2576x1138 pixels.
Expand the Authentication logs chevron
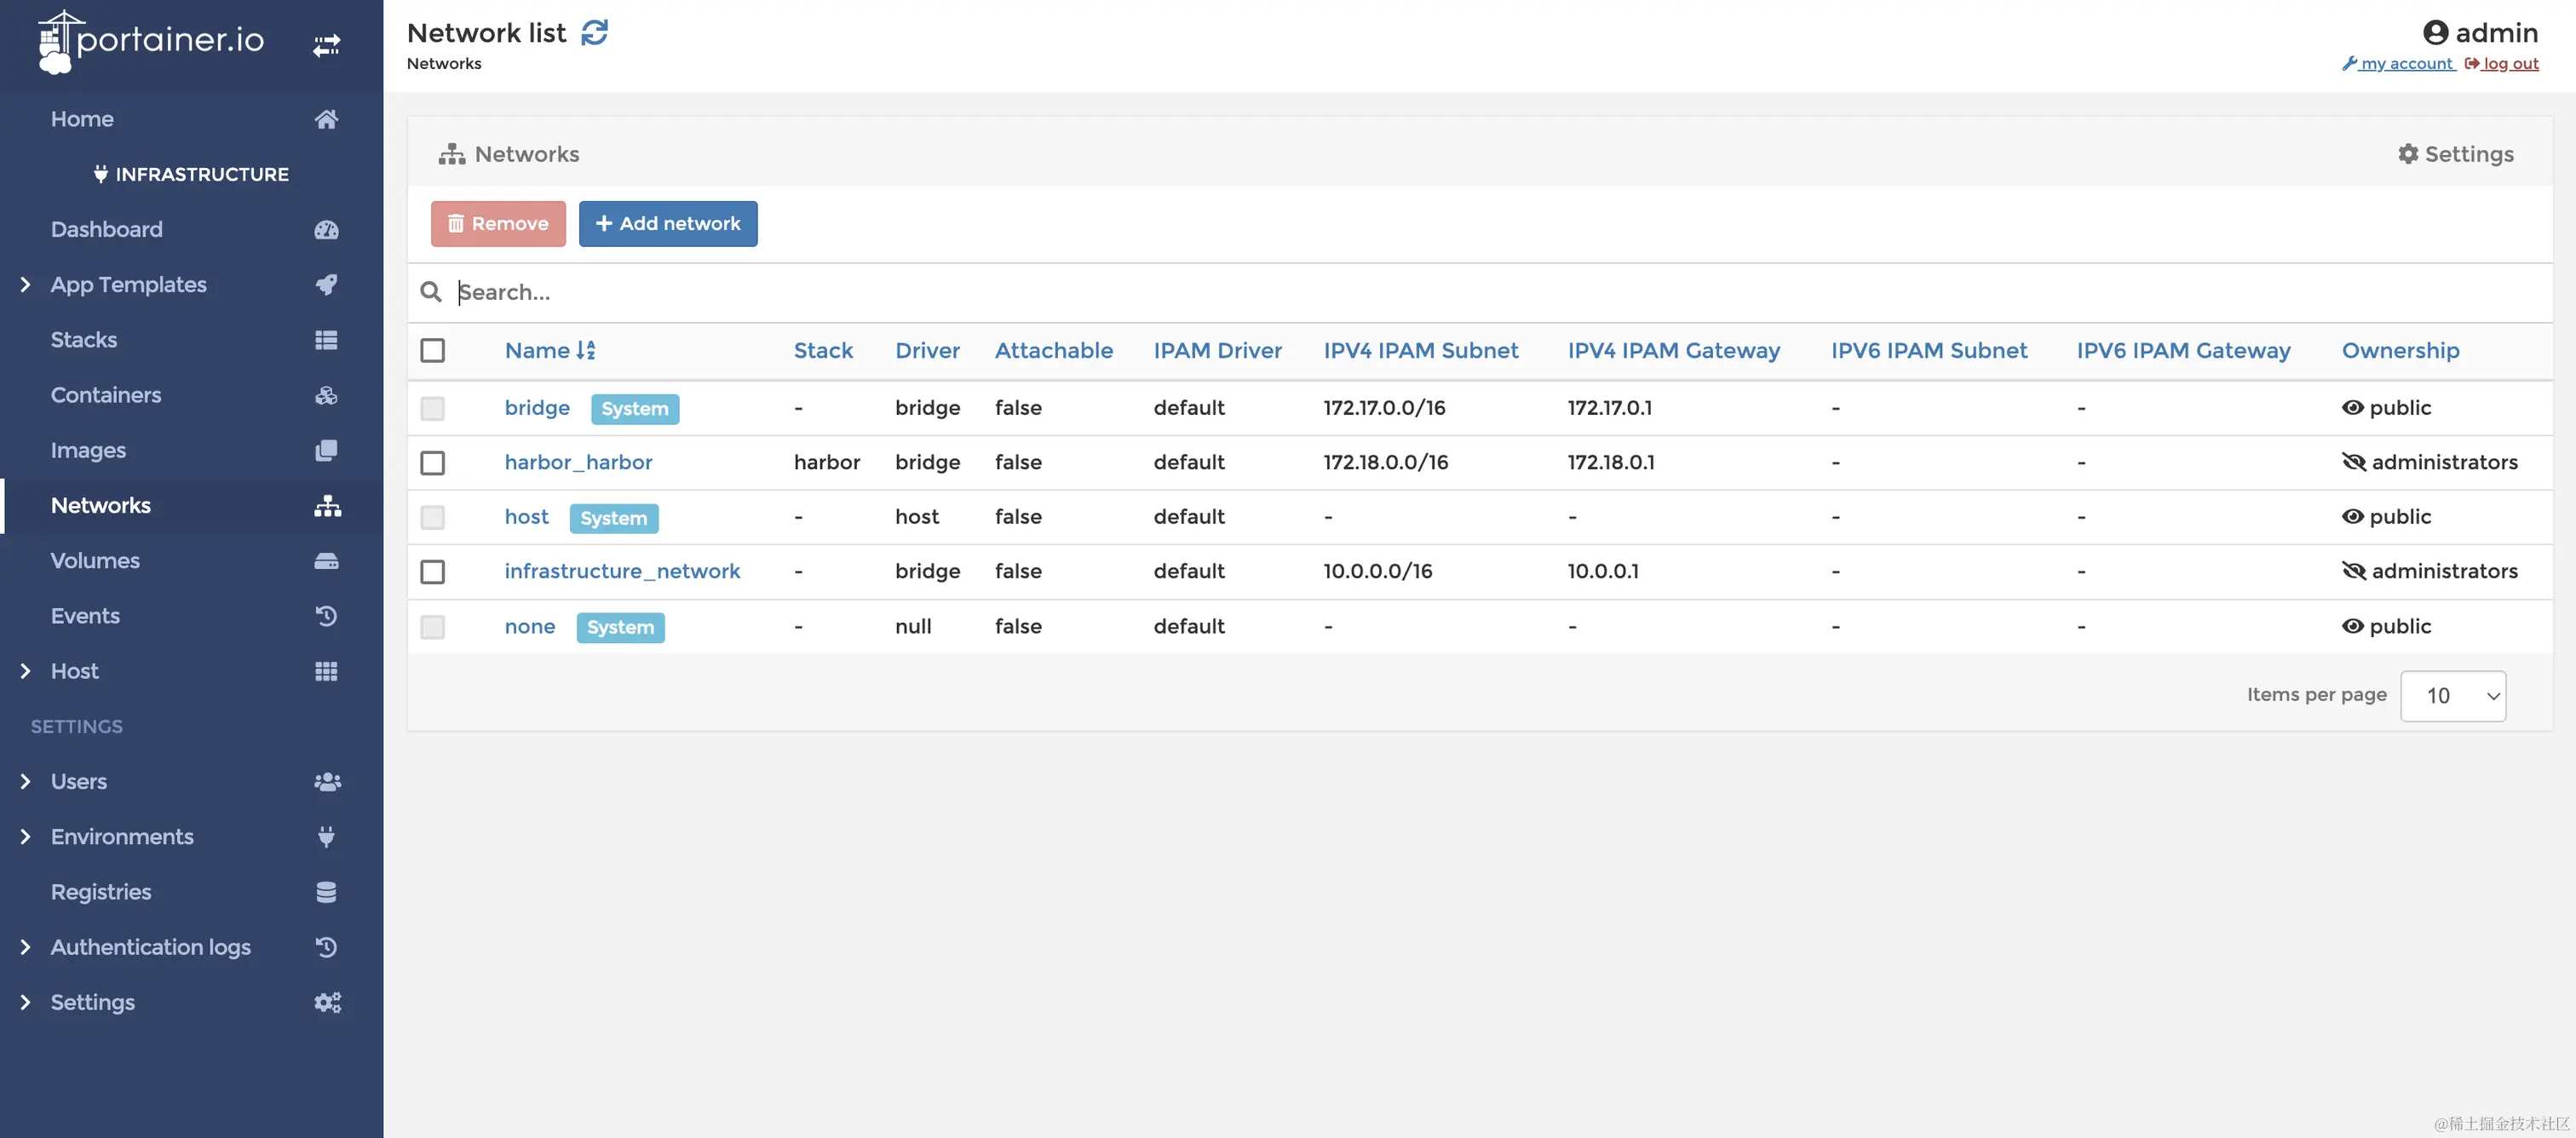(25, 947)
